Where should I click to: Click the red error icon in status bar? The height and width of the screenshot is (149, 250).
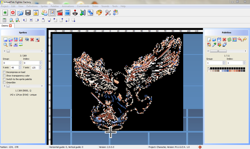pyautogui.click(x=200, y=147)
